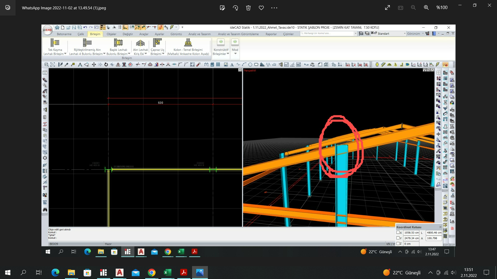Open the Photos more options three-dots button
The image size is (497, 279).
(x=274, y=8)
